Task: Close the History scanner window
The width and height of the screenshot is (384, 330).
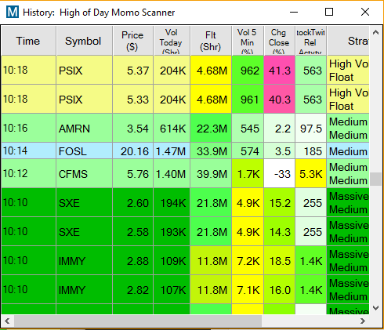Action: 365,12
